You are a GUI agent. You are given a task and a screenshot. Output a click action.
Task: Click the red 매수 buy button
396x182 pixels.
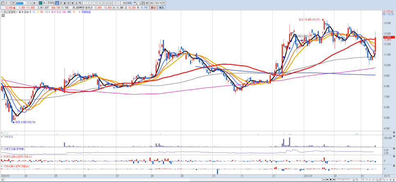click(153, 7)
